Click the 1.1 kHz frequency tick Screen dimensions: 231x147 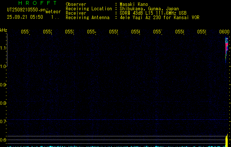(x=3, y=48)
